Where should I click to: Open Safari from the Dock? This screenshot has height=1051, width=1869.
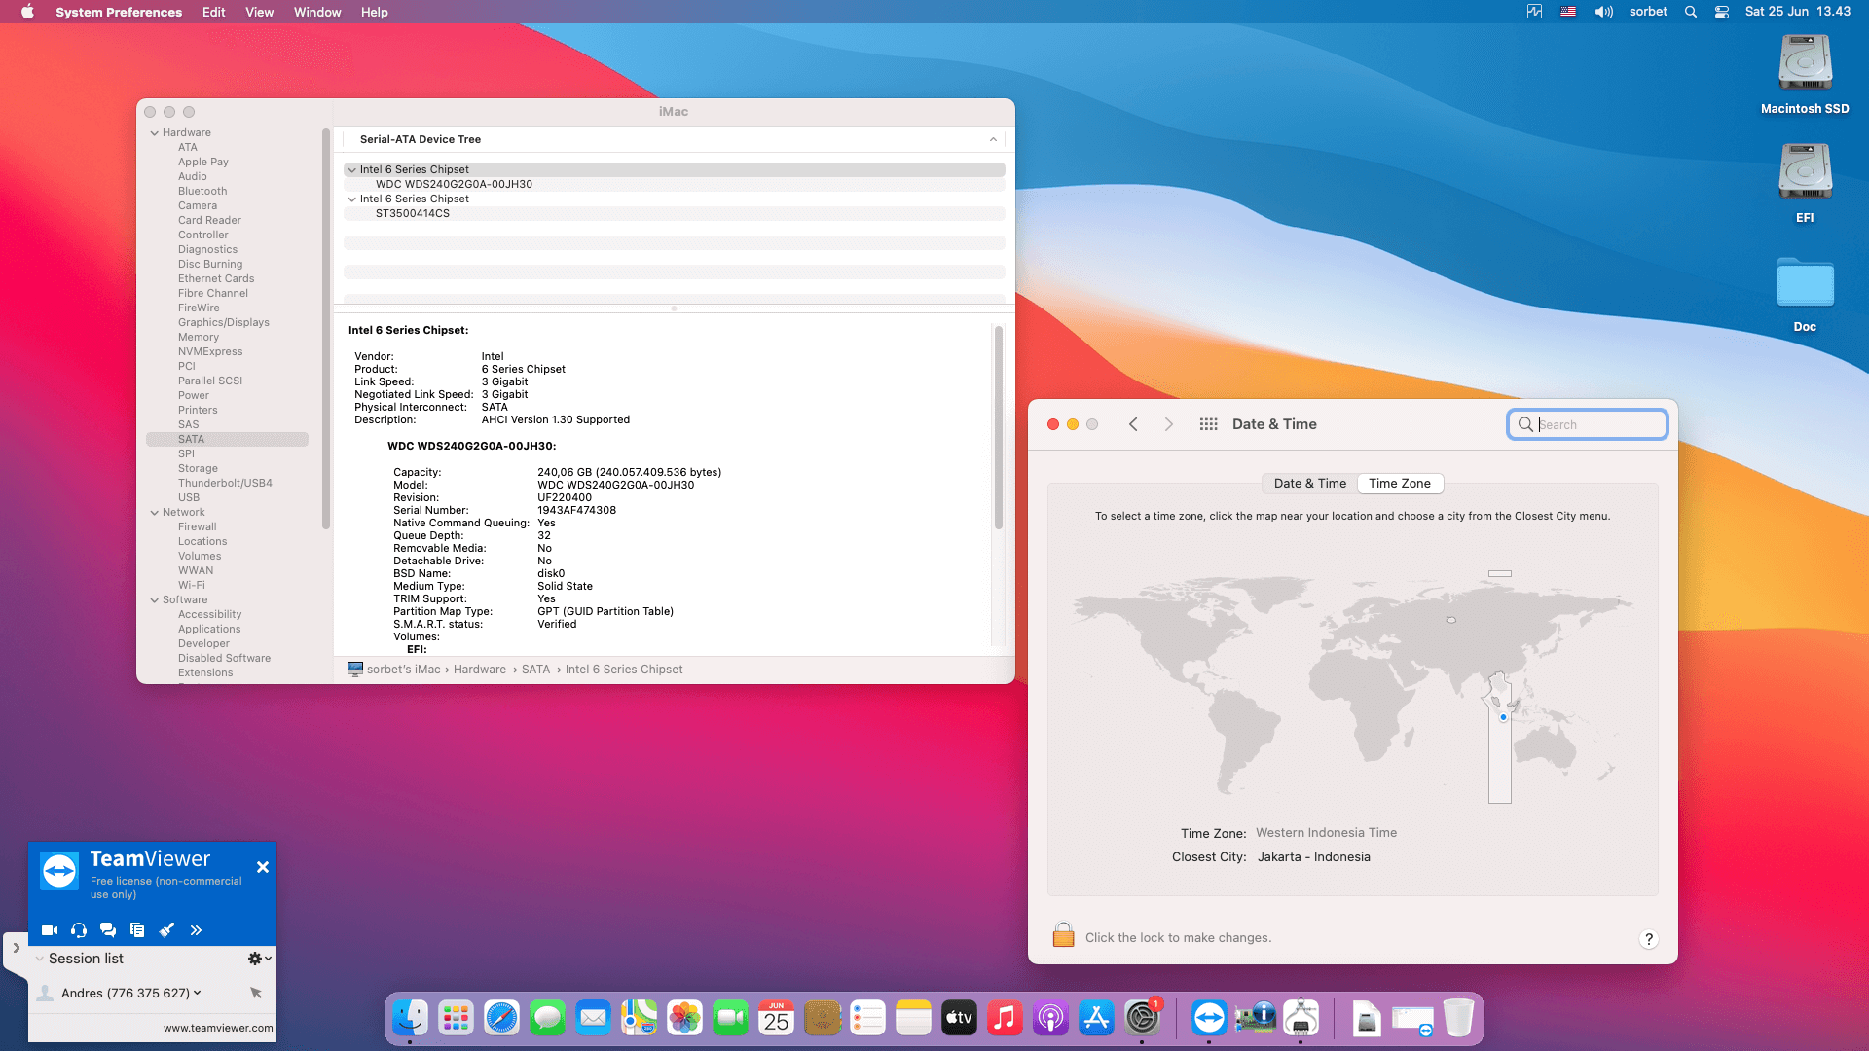501,1019
